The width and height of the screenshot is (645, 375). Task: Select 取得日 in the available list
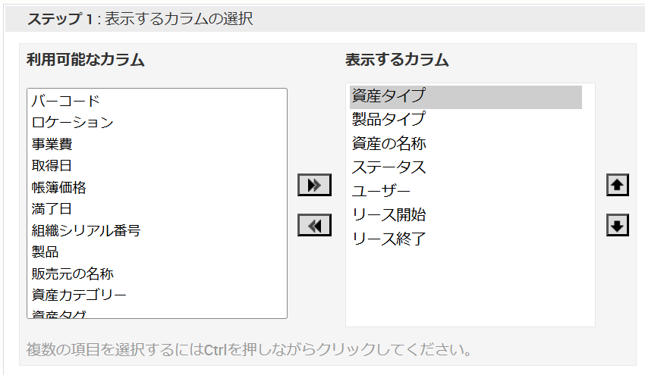click(52, 165)
